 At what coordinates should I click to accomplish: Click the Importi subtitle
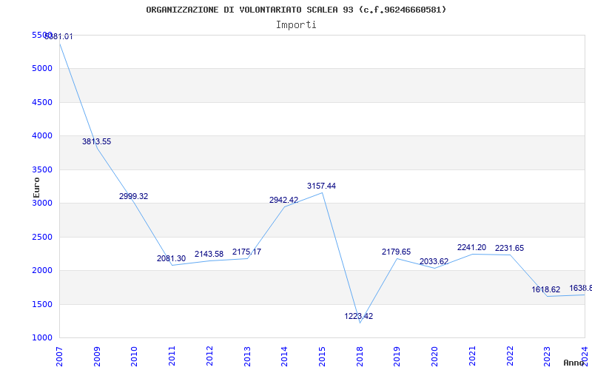click(296, 25)
